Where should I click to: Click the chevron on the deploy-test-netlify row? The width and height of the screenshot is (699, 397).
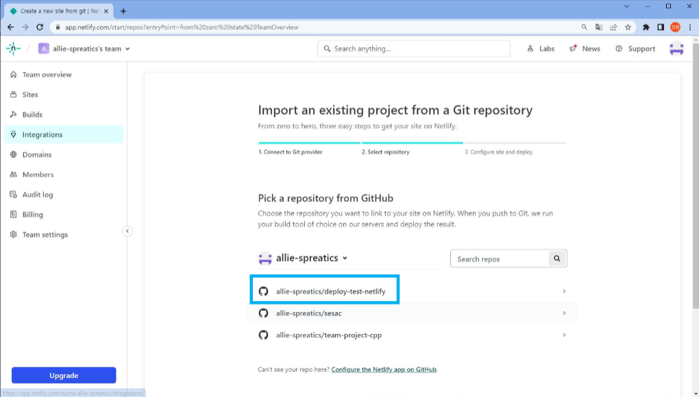click(x=564, y=291)
